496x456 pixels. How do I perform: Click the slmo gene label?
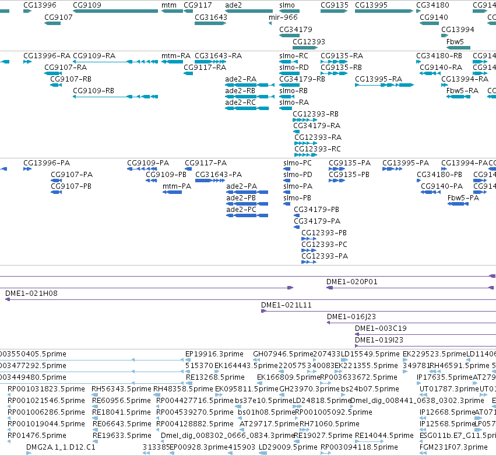287,5
